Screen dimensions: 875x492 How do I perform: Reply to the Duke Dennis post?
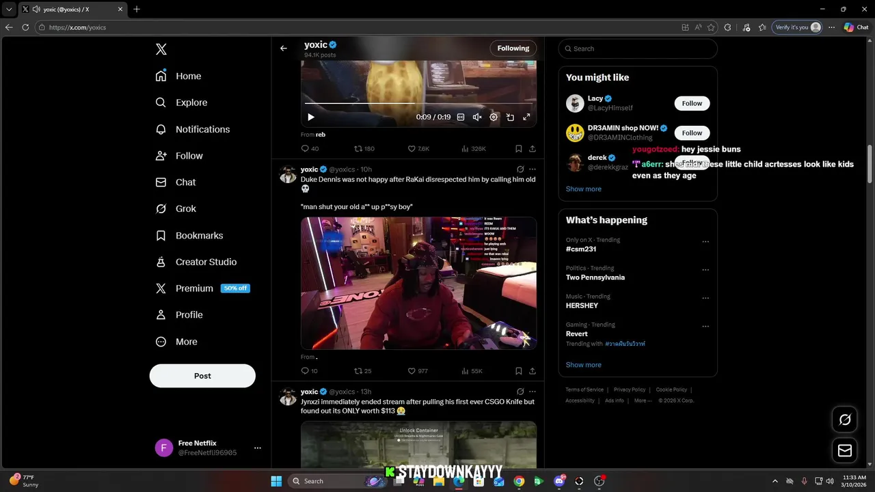tap(305, 371)
